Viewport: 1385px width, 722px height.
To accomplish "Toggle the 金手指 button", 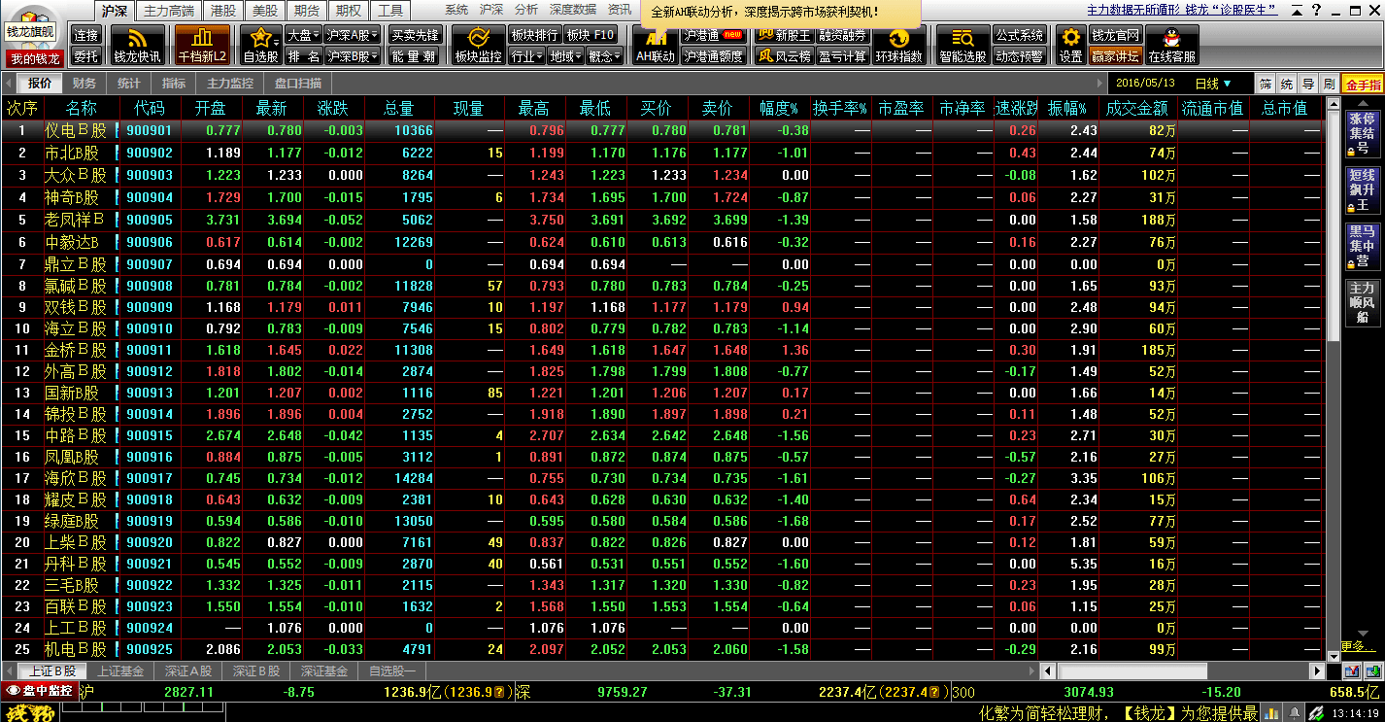I will (1363, 85).
